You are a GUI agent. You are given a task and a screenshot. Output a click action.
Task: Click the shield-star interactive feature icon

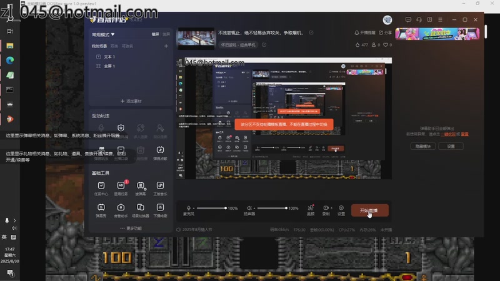point(121,128)
